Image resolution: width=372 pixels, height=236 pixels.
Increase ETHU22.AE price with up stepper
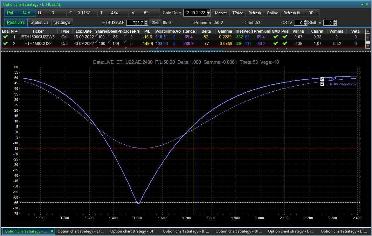(146, 21)
